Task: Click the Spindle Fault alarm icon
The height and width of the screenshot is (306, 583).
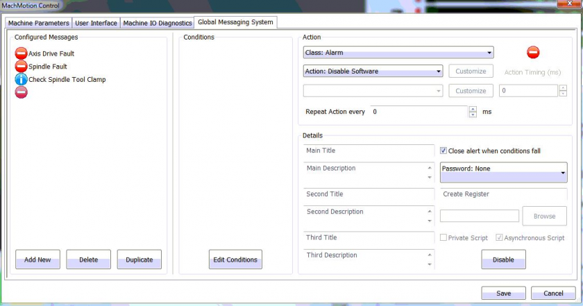Action: [x=22, y=67]
